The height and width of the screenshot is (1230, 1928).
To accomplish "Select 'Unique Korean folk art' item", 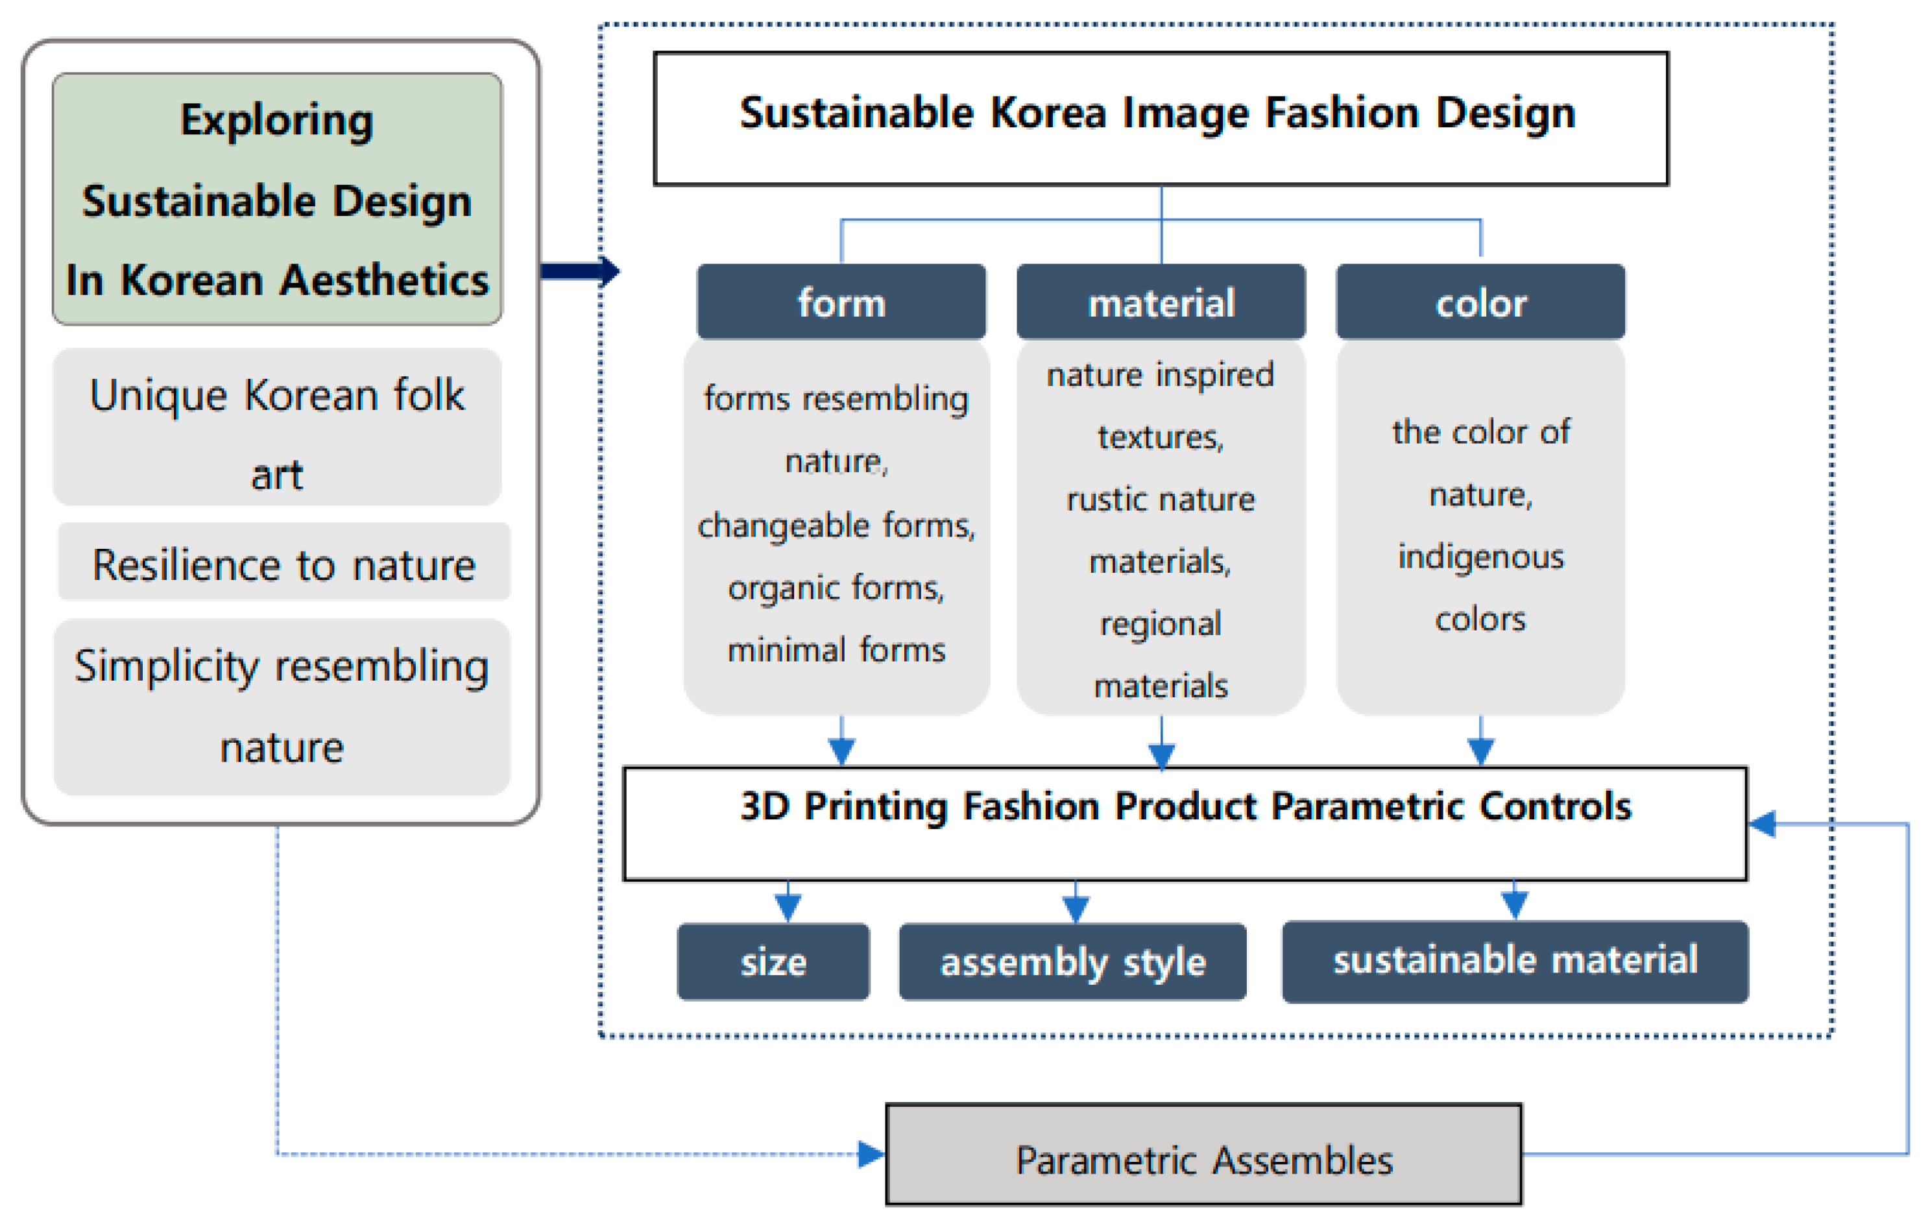I will [277, 427].
